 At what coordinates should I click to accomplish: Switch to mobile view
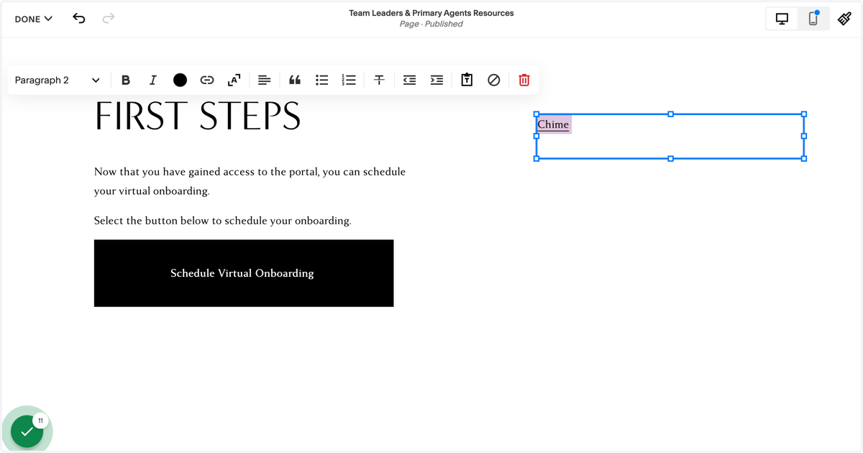pyautogui.click(x=813, y=19)
